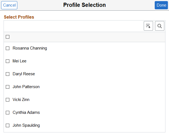Click the Select Profiles heading

click(x=19, y=17)
